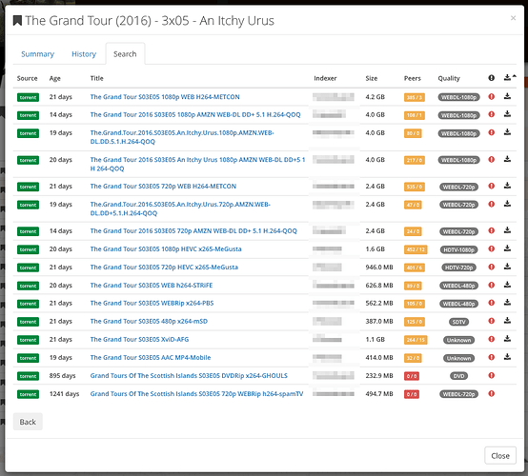
Task: Switch to the Summary tab
Action: pos(37,54)
